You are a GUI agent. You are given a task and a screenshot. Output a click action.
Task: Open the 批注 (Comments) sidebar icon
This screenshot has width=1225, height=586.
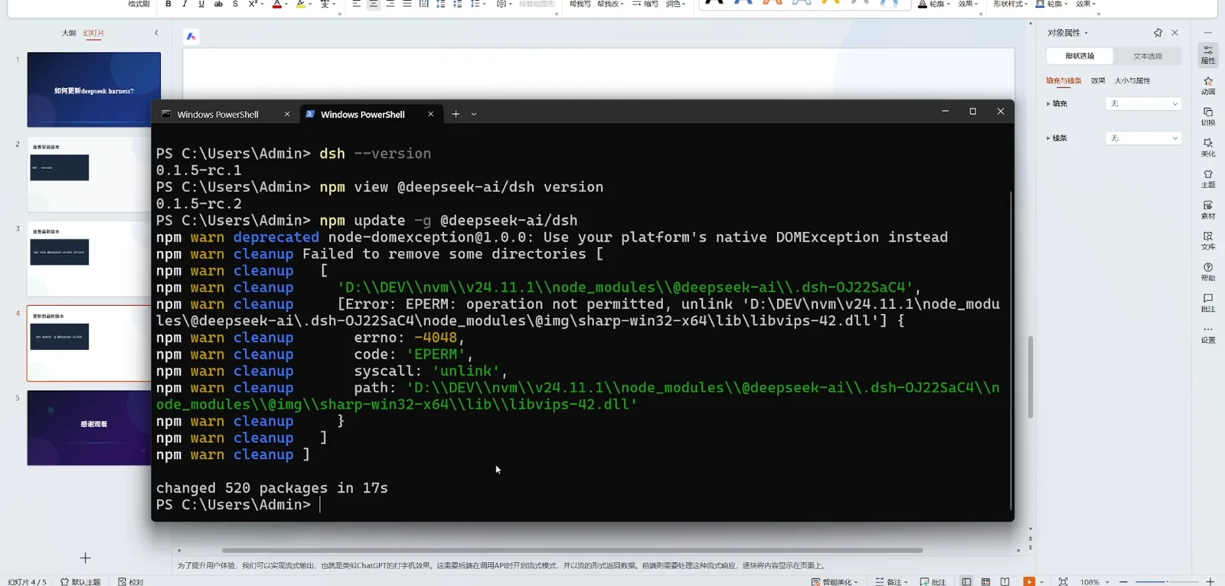(x=1207, y=303)
